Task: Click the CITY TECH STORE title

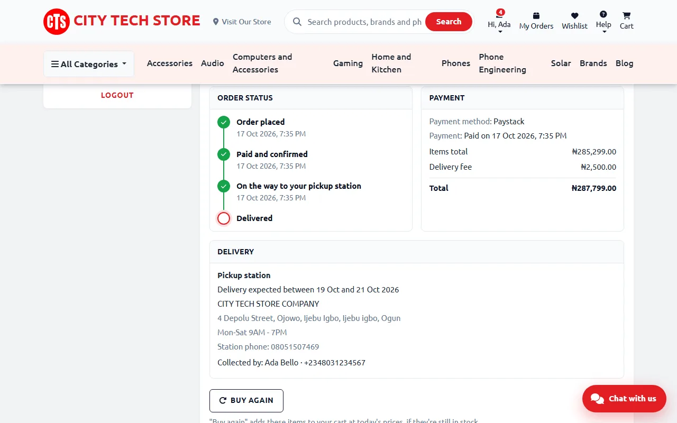Action: coord(137,21)
